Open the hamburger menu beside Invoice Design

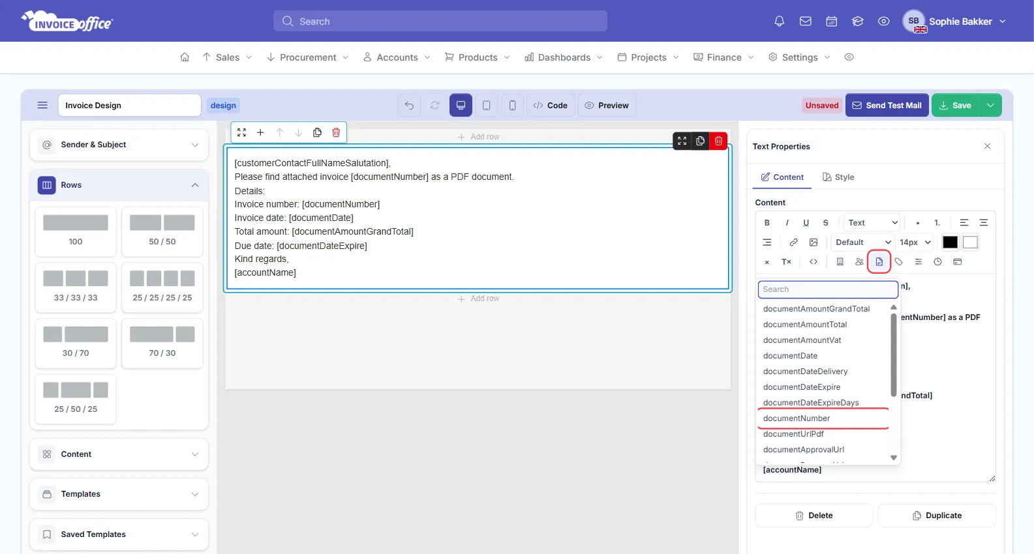coord(42,106)
